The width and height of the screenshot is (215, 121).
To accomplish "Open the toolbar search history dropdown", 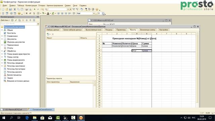I will tap(68, 9).
